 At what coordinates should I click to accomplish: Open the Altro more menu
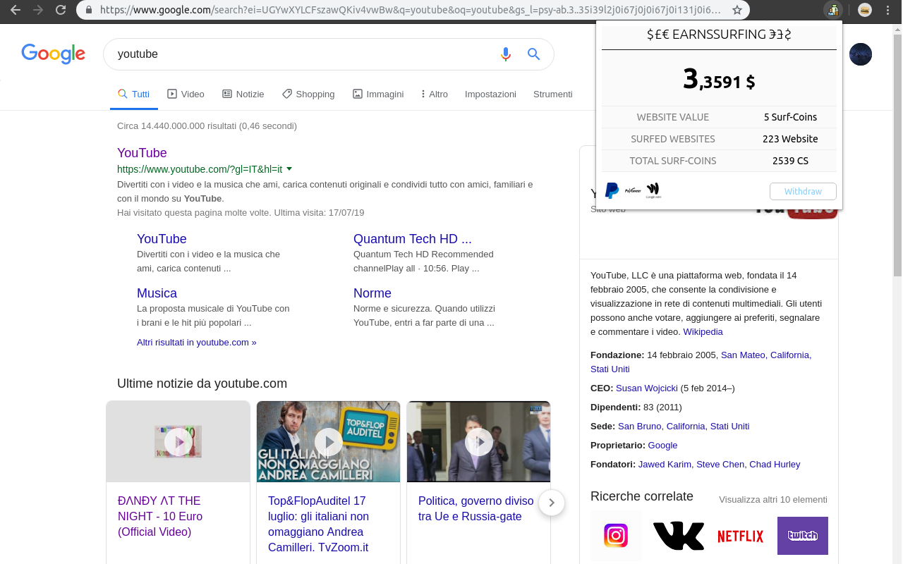[435, 94]
